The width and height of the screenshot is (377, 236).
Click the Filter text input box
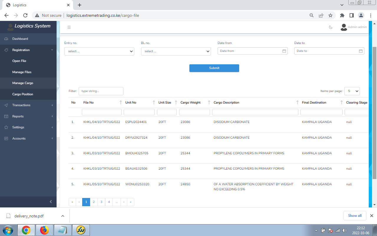click(101, 91)
